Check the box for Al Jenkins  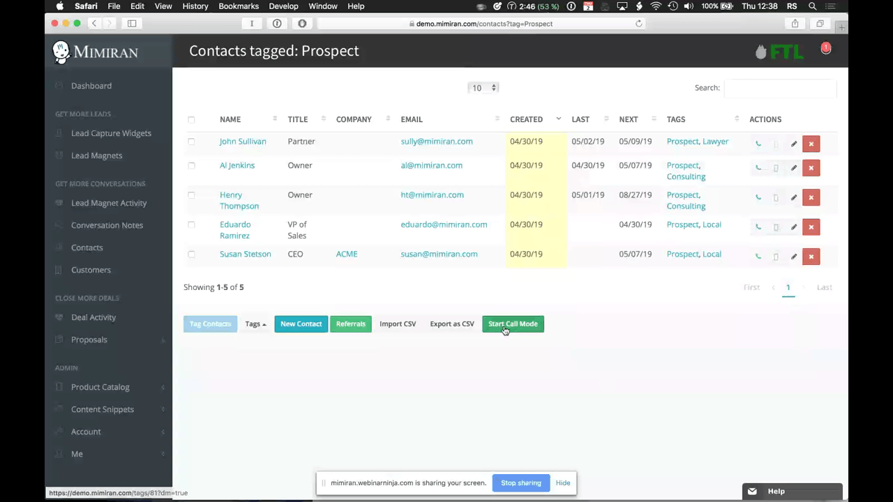[x=191, y=166]
